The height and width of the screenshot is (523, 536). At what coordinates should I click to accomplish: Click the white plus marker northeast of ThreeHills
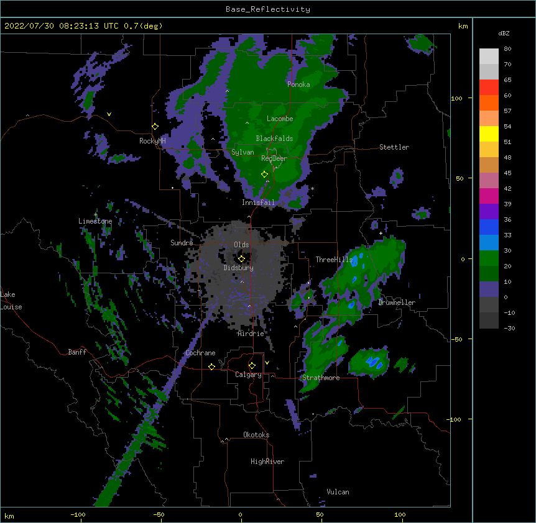pos(381,233)
